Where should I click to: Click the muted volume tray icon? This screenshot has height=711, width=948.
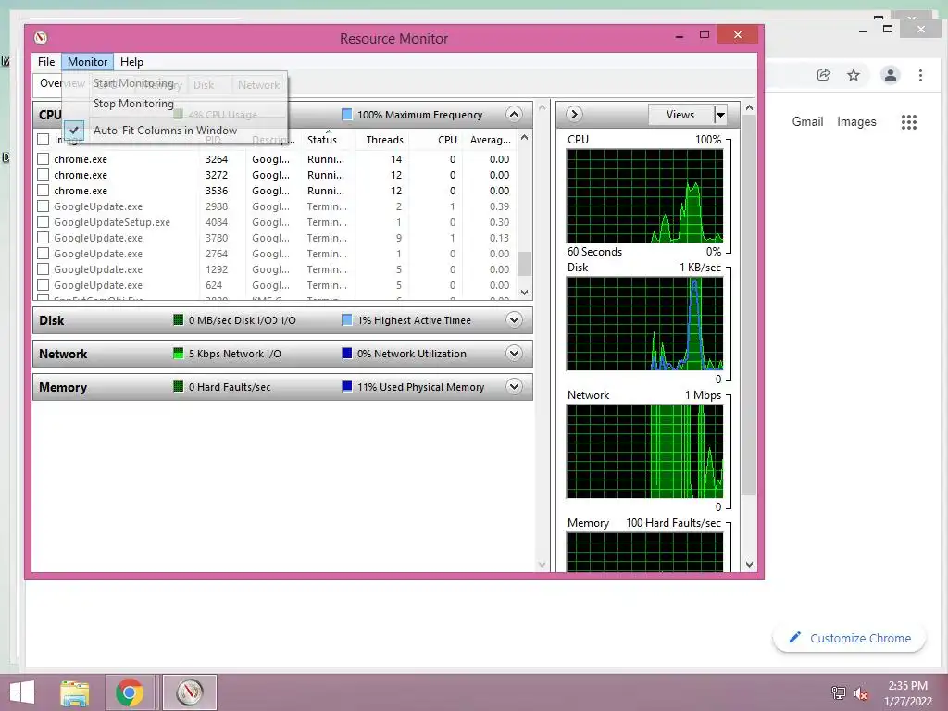pyautogui.click(x=860, y=692)
